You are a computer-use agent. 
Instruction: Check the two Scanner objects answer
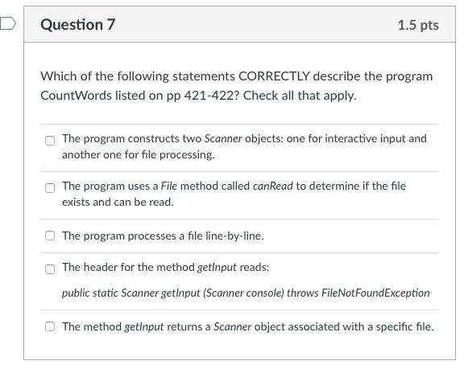tap(50, 141)
